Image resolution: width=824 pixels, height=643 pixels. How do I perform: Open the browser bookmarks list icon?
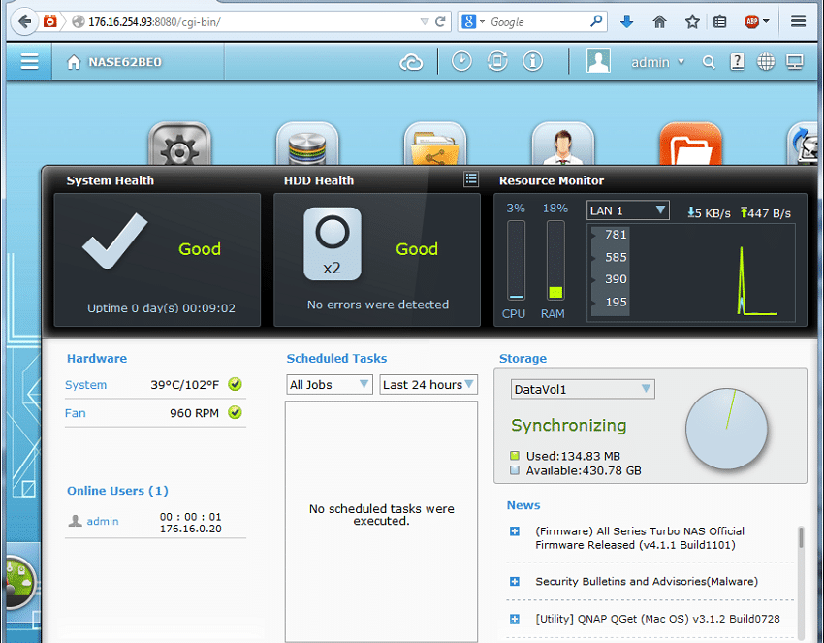coord(720,22)
